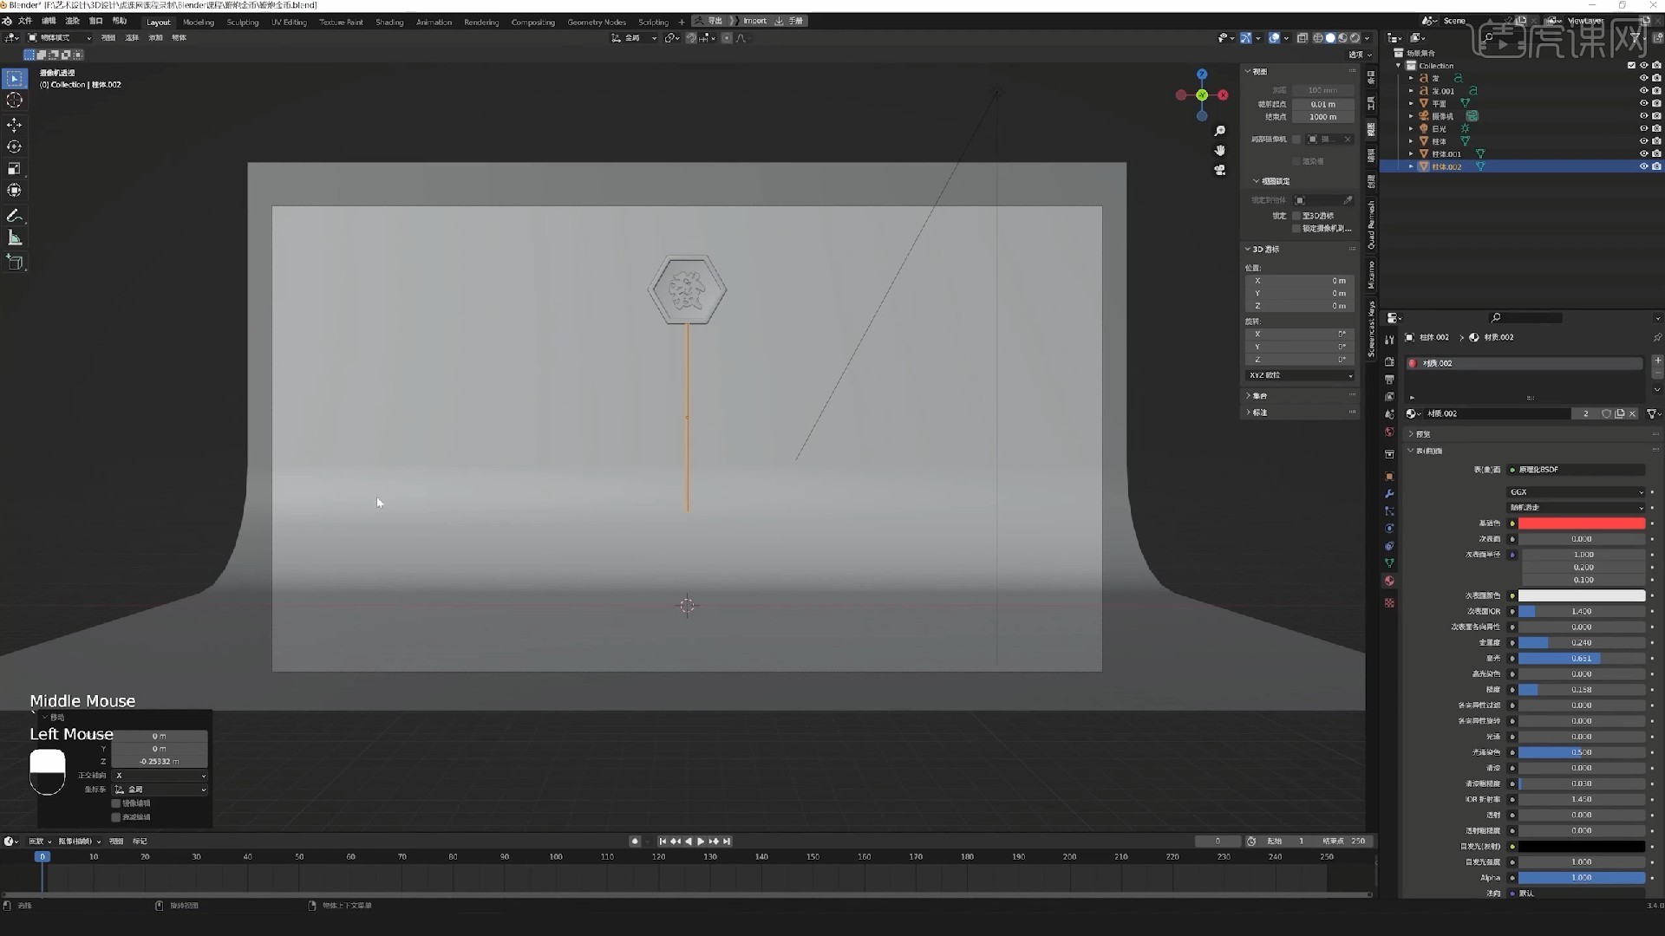Open the Output properties tab icon
This screenshot has height=936, width=1665.
pyautogui.click(x=1389, y=380)
